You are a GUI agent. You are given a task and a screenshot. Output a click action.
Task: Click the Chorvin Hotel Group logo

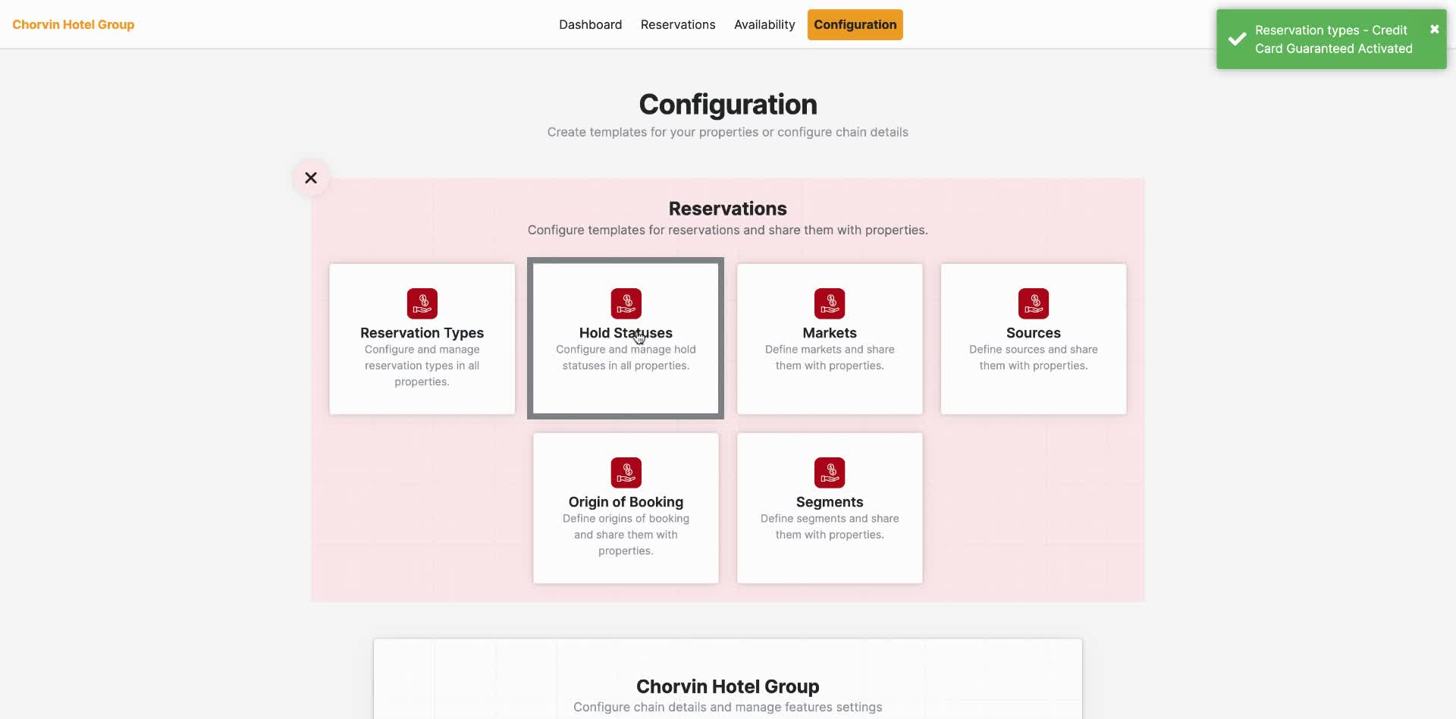pos(73,24)
